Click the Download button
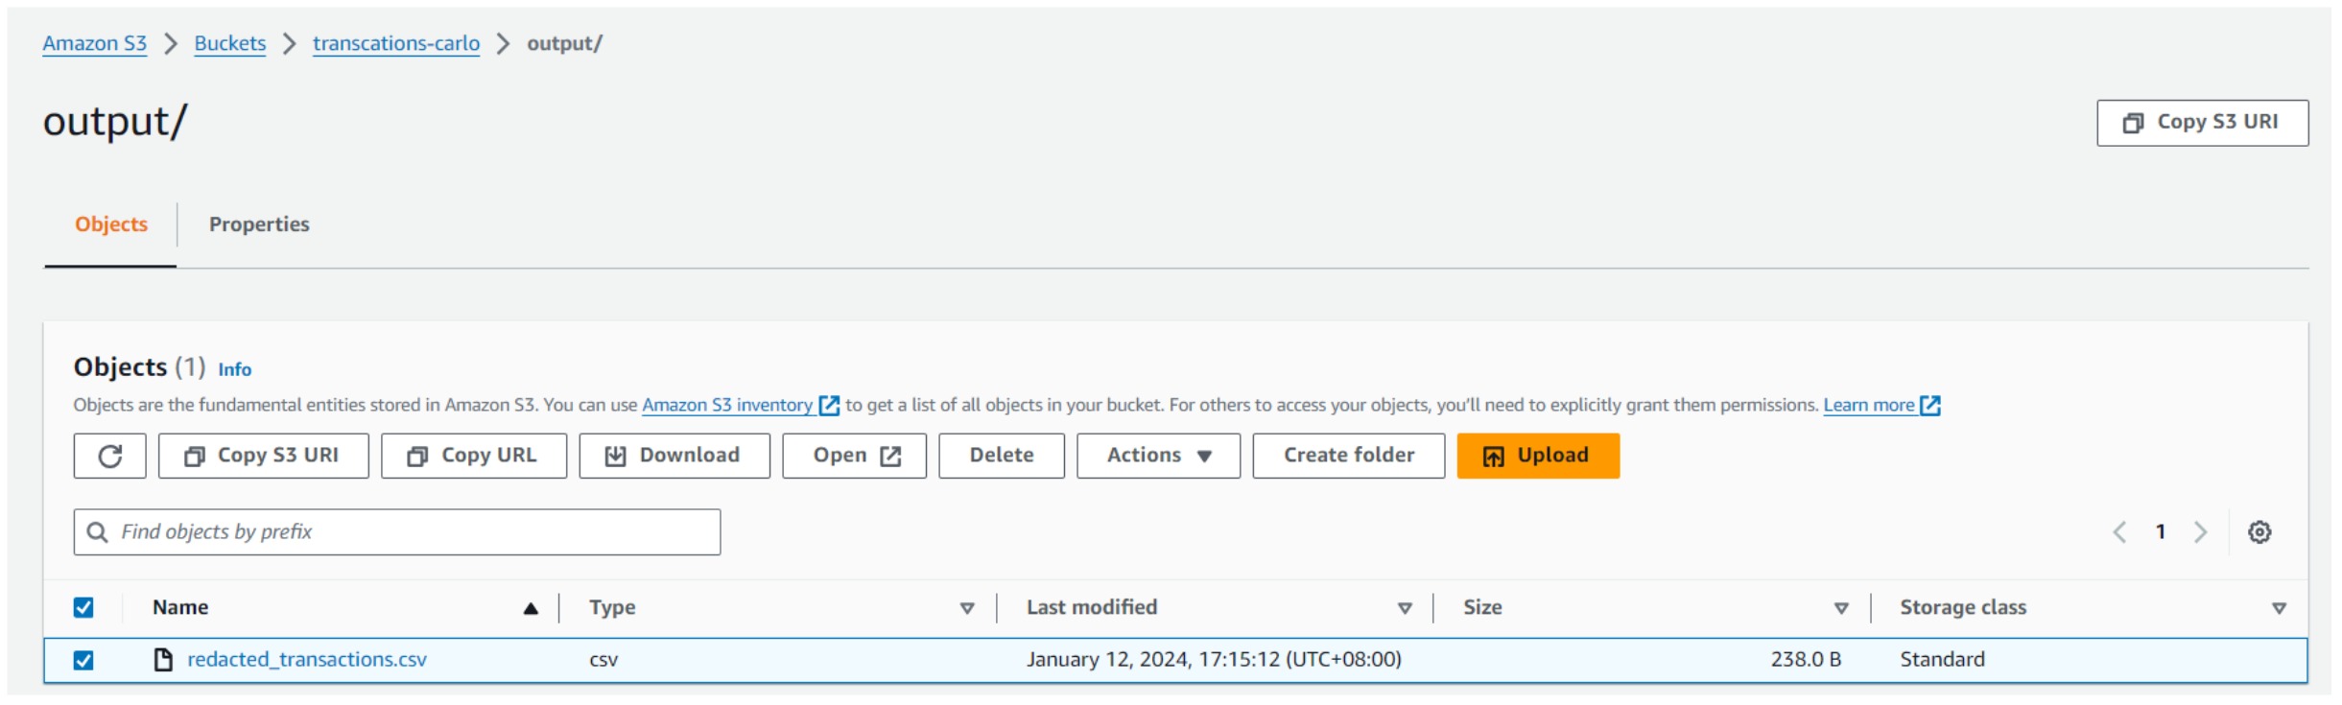The width and height of the screenshot is (2342, 705). [x=674, y=456]
